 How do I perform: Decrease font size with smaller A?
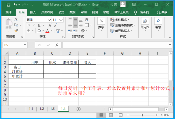[56, 25]
